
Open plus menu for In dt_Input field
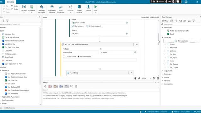[135, 52]
